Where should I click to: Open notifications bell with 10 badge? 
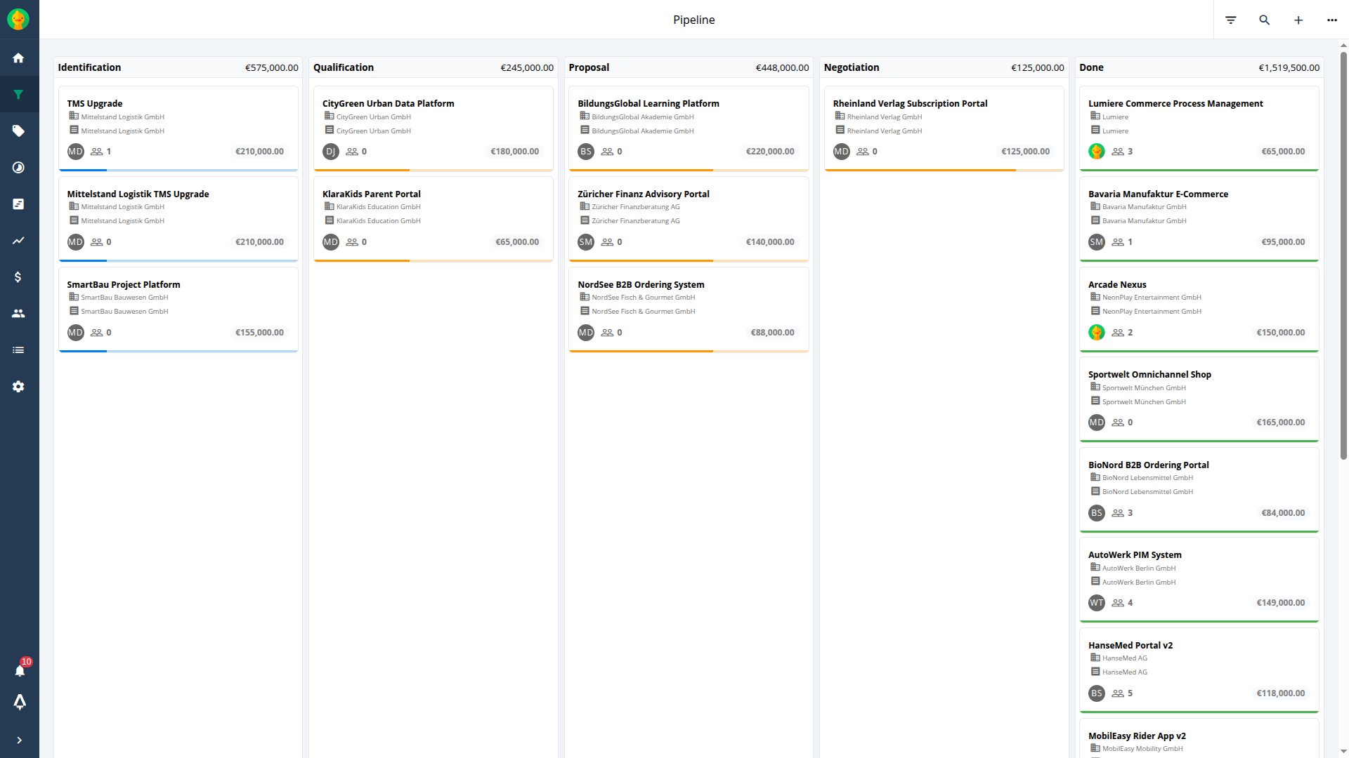[x=20, y=671]
